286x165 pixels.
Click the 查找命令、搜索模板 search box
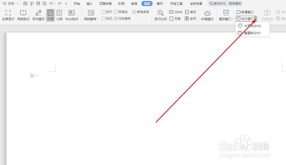[225, 4]
